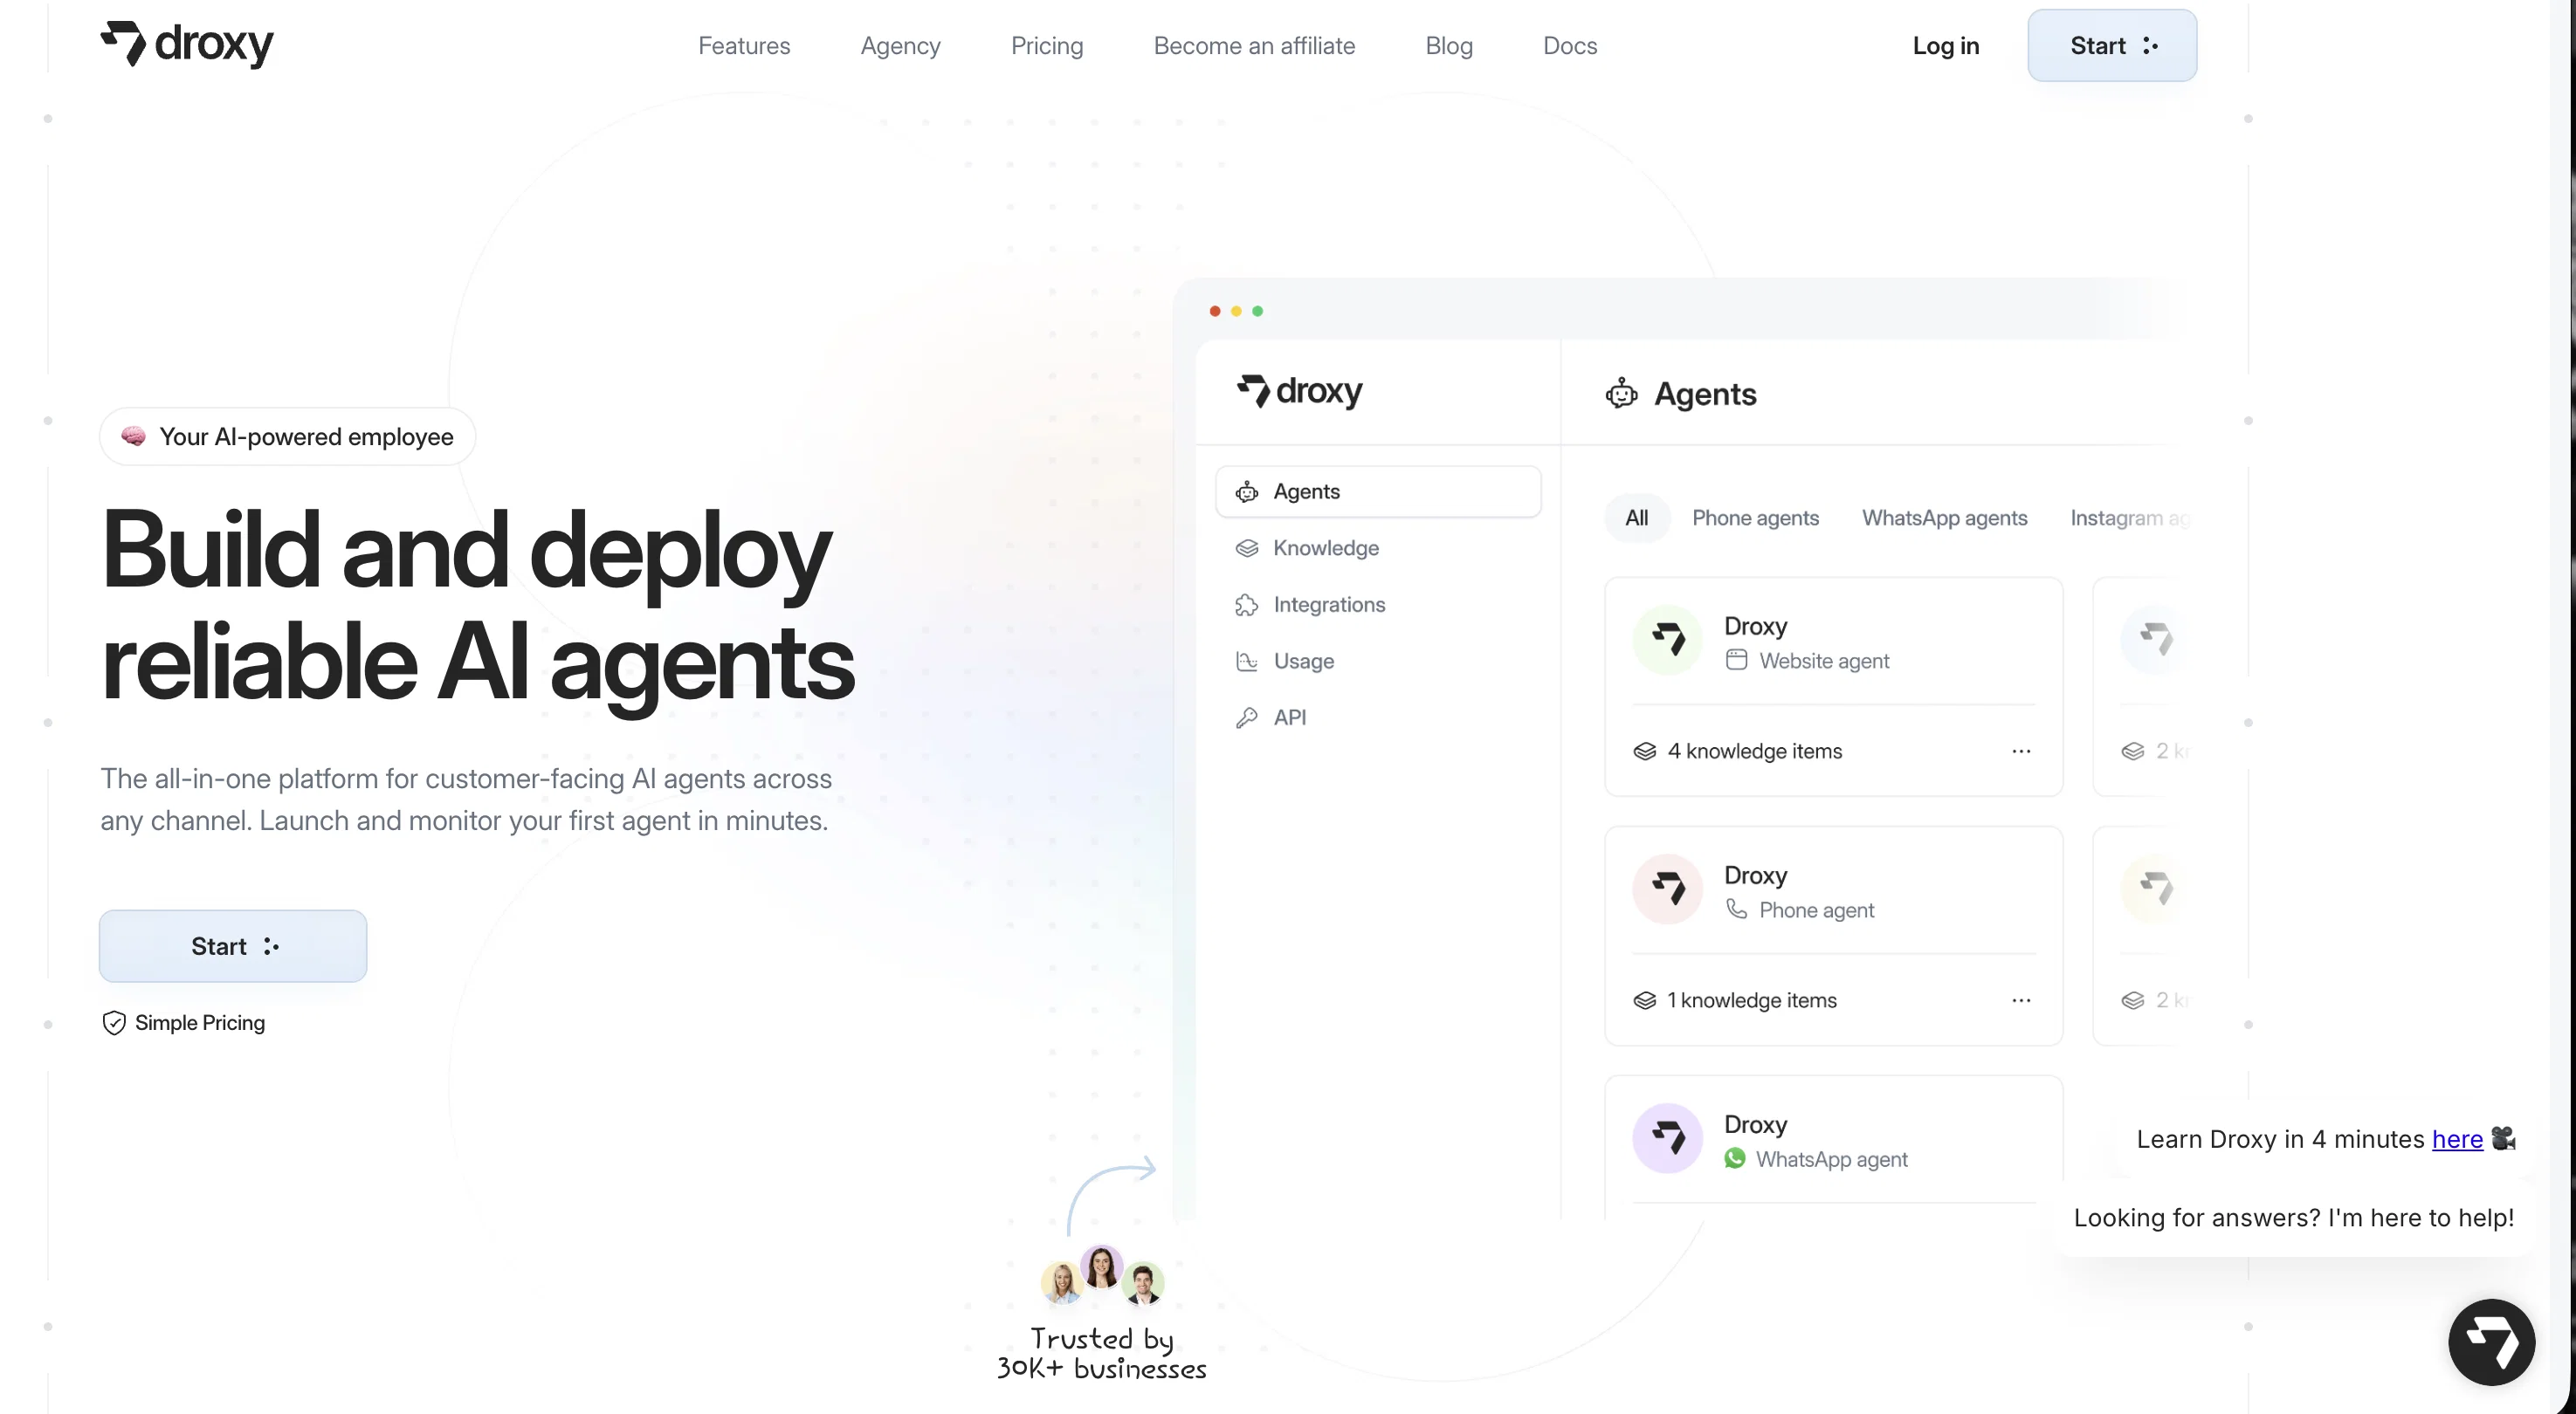Click the '4 knowledge items' text
Image resolution: width=2576 pixels, height=1414 pixels.
[x=1754, y=752]
